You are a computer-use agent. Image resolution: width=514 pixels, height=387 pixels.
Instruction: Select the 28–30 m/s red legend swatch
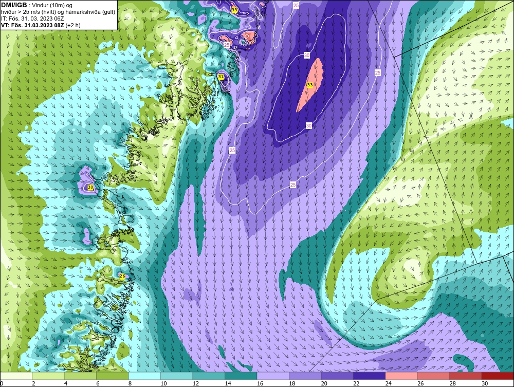[x=466, y=376]
